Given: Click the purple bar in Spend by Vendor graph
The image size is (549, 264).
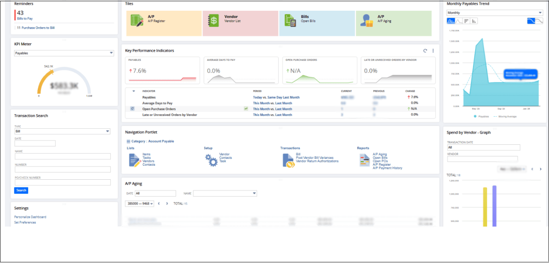Looking at the screenshot, I should [494, 206].
